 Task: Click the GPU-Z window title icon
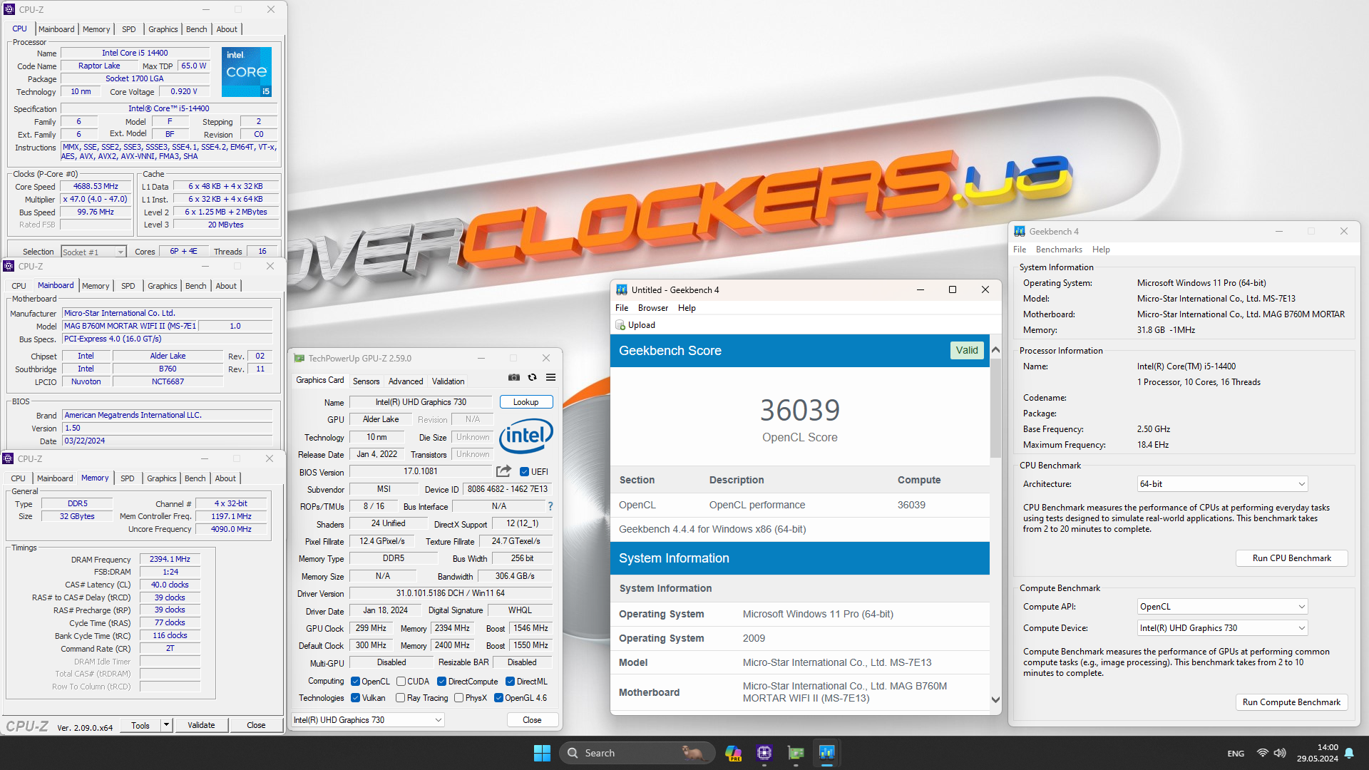tap(299, 358)
